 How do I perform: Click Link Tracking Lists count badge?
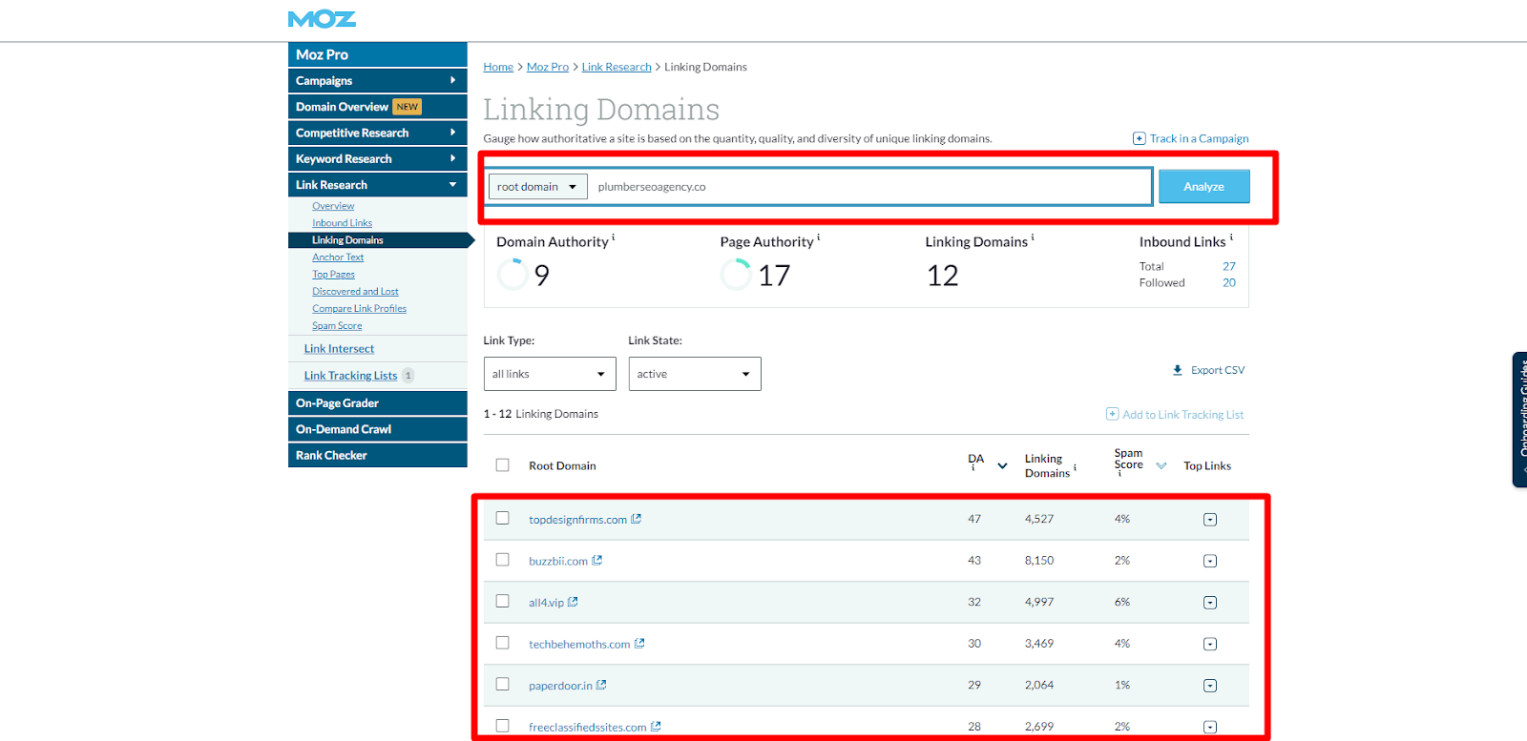[408, 376]
